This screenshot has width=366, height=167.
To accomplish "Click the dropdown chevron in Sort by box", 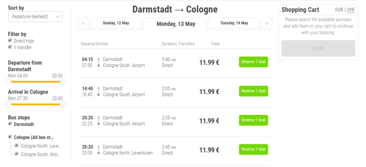I will [x=58, y=17].
